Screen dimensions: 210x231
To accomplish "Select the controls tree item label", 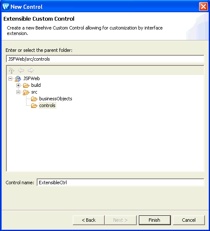I will tap(48, 105).
